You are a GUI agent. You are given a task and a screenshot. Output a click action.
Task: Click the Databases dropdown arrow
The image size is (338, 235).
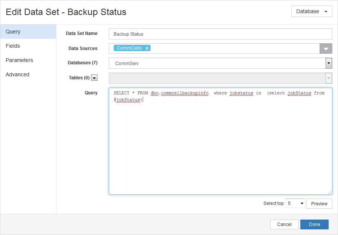[x=328, y=63]
